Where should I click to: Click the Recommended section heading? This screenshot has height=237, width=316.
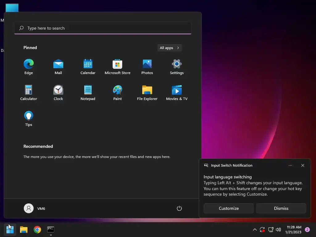pos(38,146)
